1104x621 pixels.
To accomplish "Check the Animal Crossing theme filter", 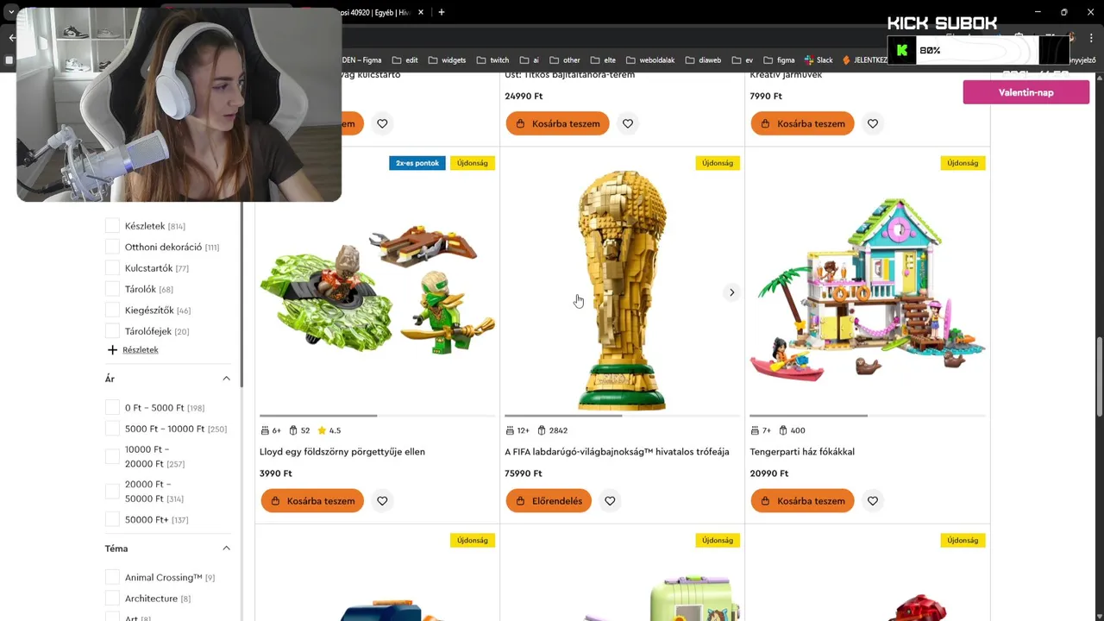I will [112, 577].
